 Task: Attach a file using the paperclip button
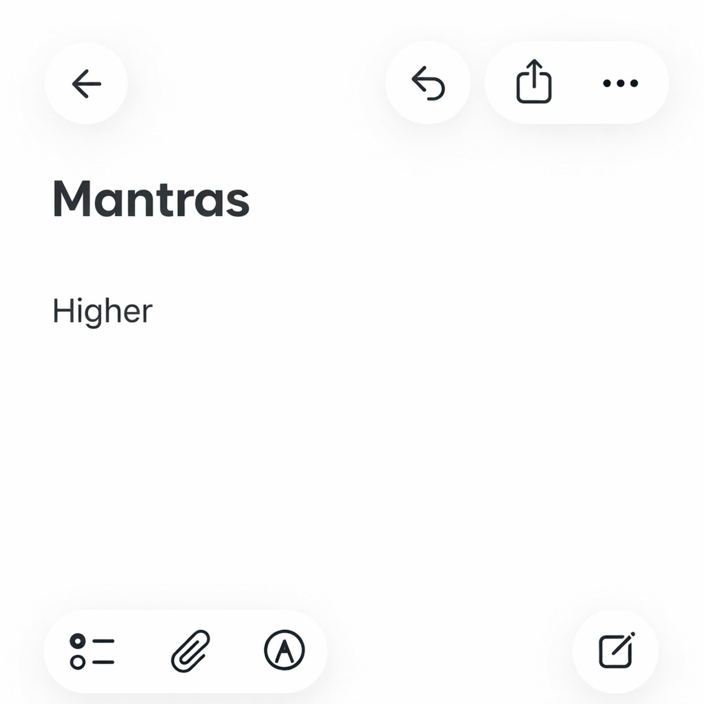coord(190,651)
